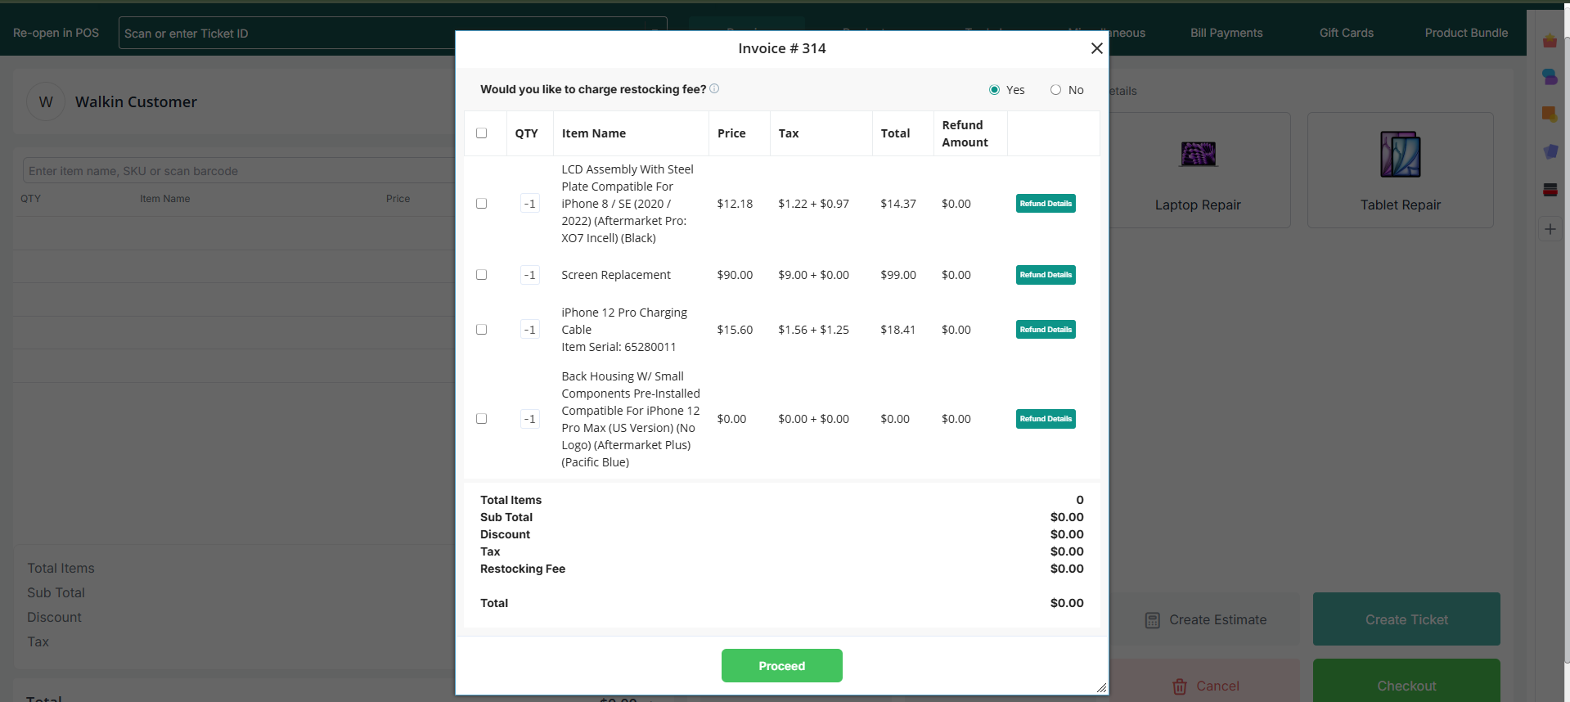
Task: Open the blue and purple chat bubbles sidebar icon
Action: [1550, 77]
